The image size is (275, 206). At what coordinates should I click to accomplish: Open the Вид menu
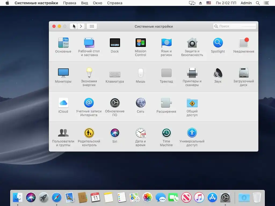[85, 3]
